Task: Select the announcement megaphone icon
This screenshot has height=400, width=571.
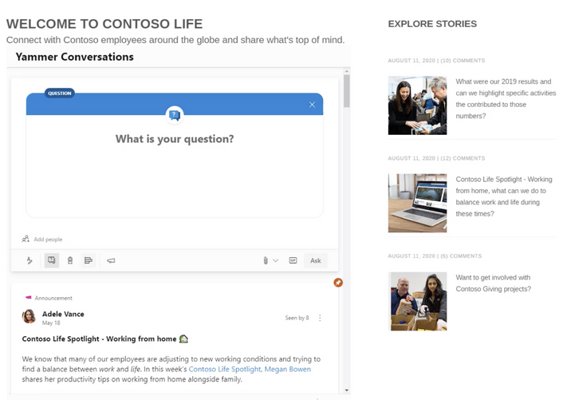Action: [x=111, y=260]
